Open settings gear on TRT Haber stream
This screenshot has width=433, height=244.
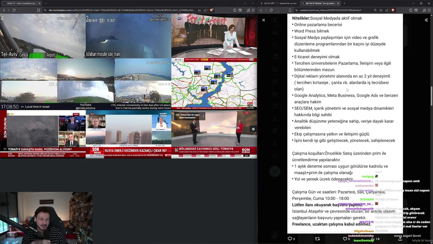coord(253,129)
